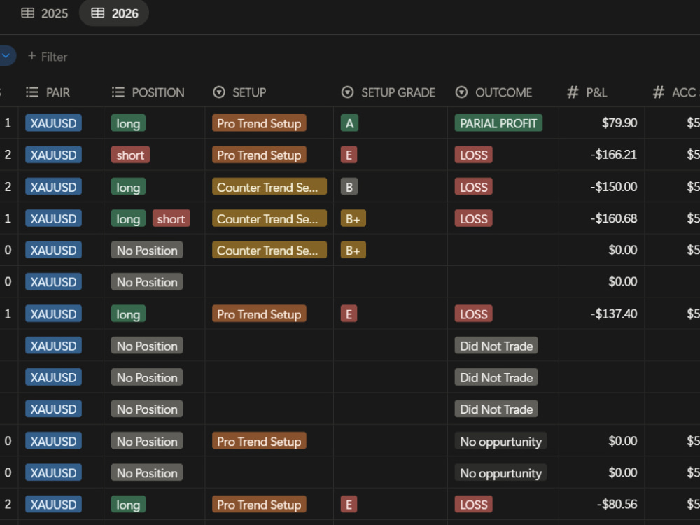Click Pro Trend Setup tag in the $79.90 row
700x525 pixels.
[x=259, y=123]
